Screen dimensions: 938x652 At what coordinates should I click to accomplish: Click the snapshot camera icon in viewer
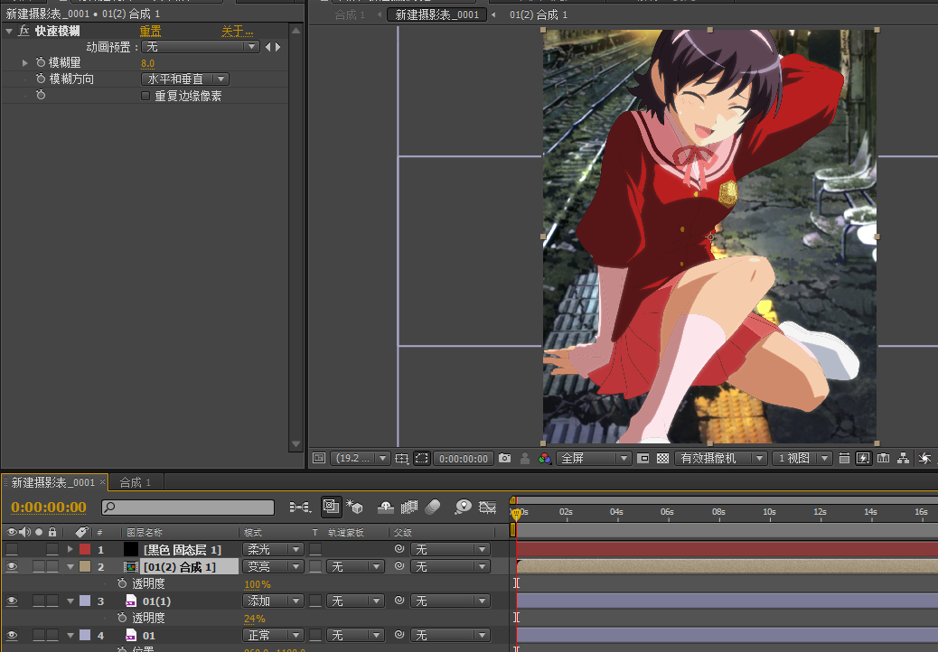point(505,459)
